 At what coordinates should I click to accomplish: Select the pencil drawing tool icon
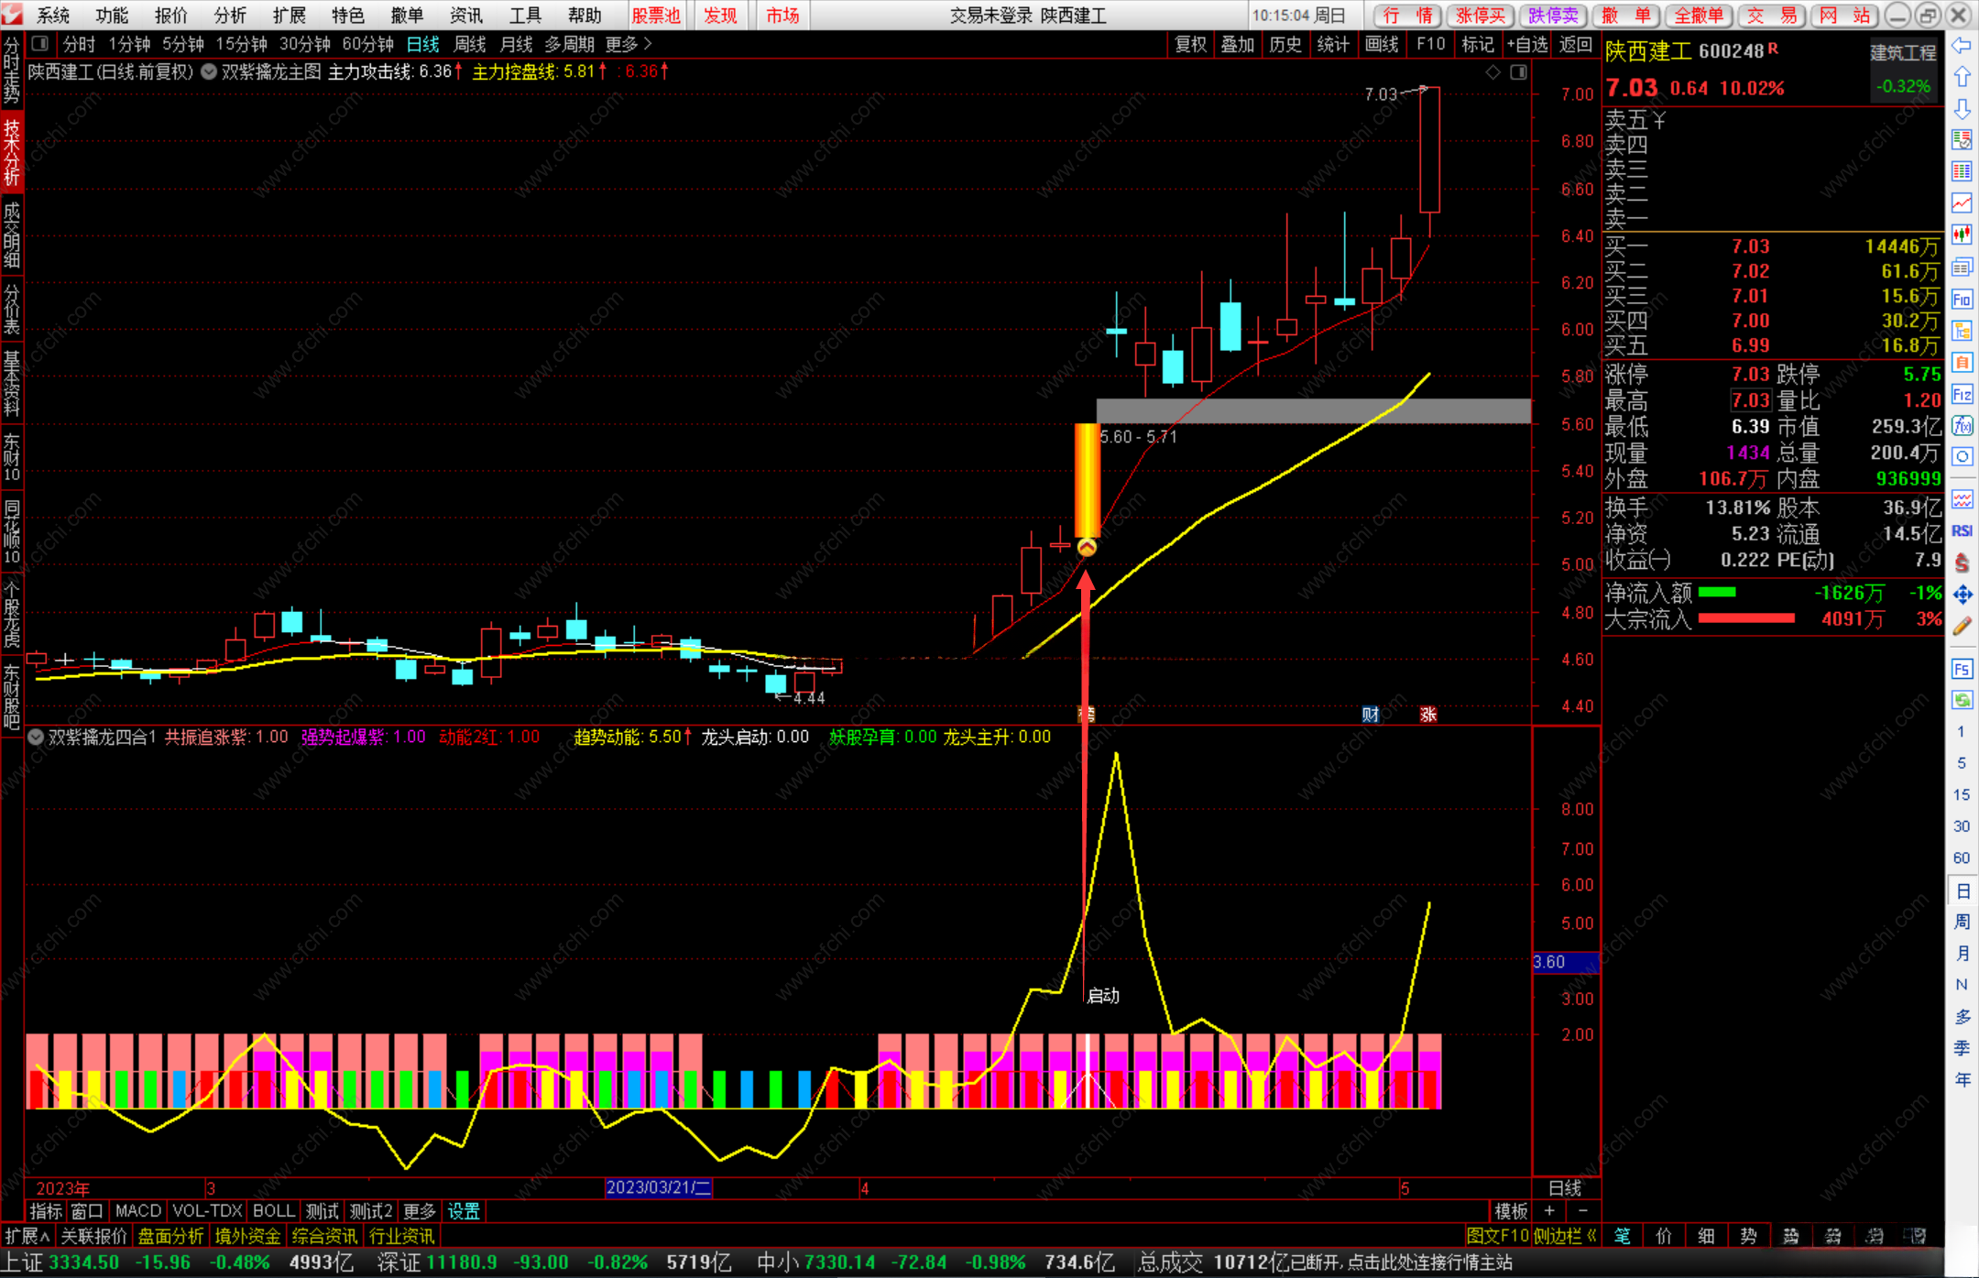[x=1961, y=627]
